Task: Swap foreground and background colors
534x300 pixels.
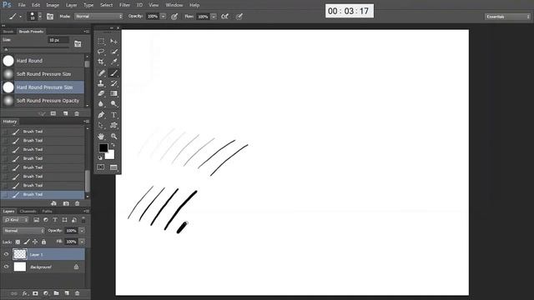Action: click(113, 145)
